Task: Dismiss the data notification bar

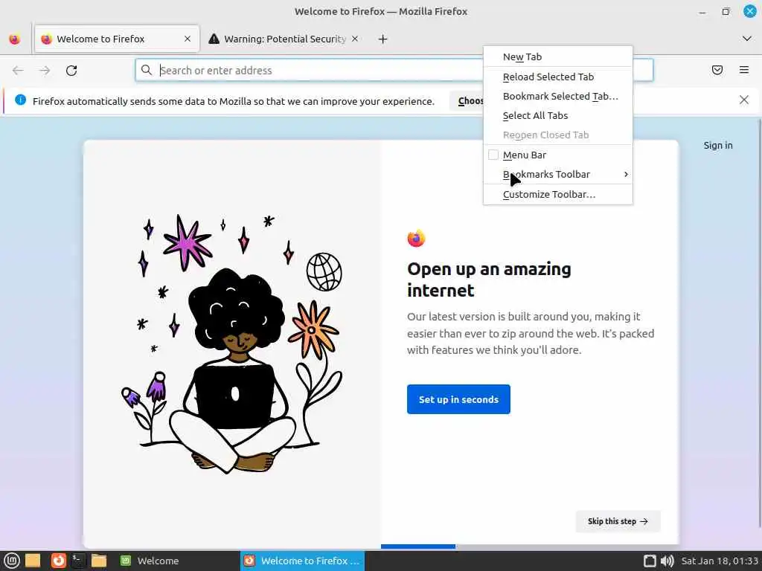Action: click(743, 100)
